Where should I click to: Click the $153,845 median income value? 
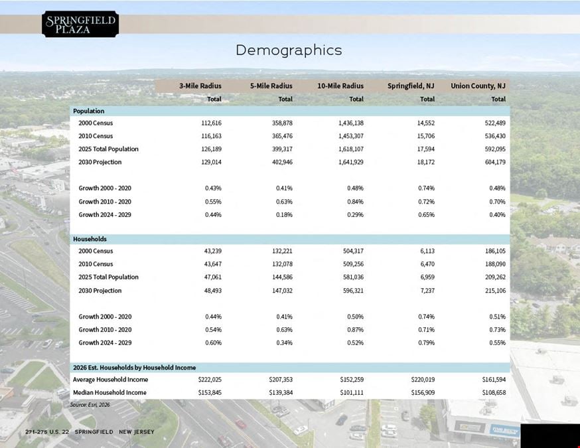(210, 392)
